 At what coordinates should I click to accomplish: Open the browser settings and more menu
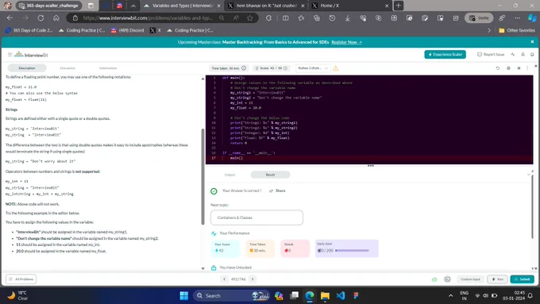[x=517, y=18]
